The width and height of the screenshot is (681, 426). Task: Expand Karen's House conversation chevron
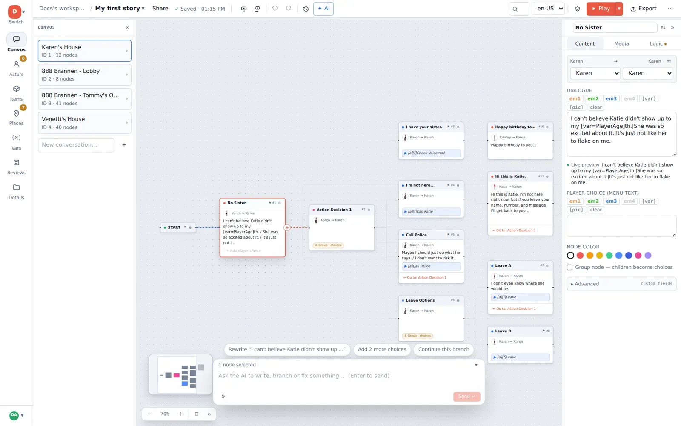point(127,51)
